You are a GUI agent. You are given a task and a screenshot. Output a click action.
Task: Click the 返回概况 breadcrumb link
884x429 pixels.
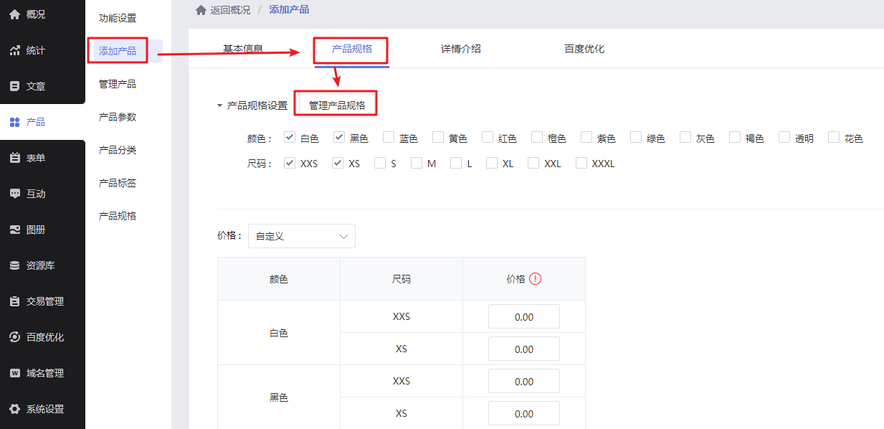[x=231, y=10]
